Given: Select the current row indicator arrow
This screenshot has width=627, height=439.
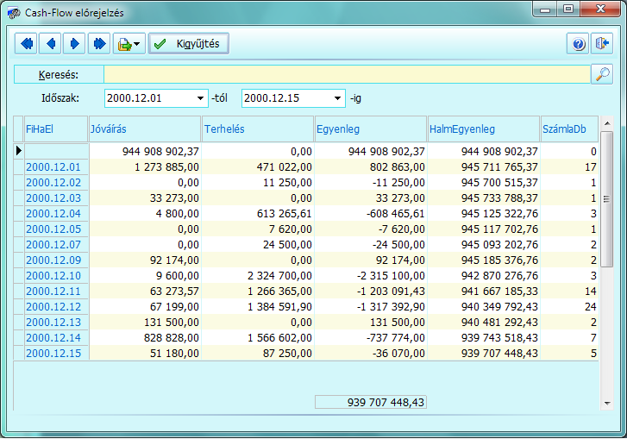Looking at the screenshot, I should tap(18, 151).
